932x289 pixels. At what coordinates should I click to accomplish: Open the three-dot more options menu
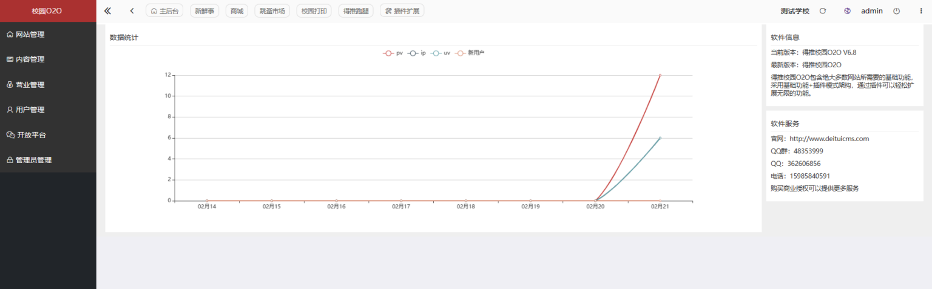[x=920, y=11]
